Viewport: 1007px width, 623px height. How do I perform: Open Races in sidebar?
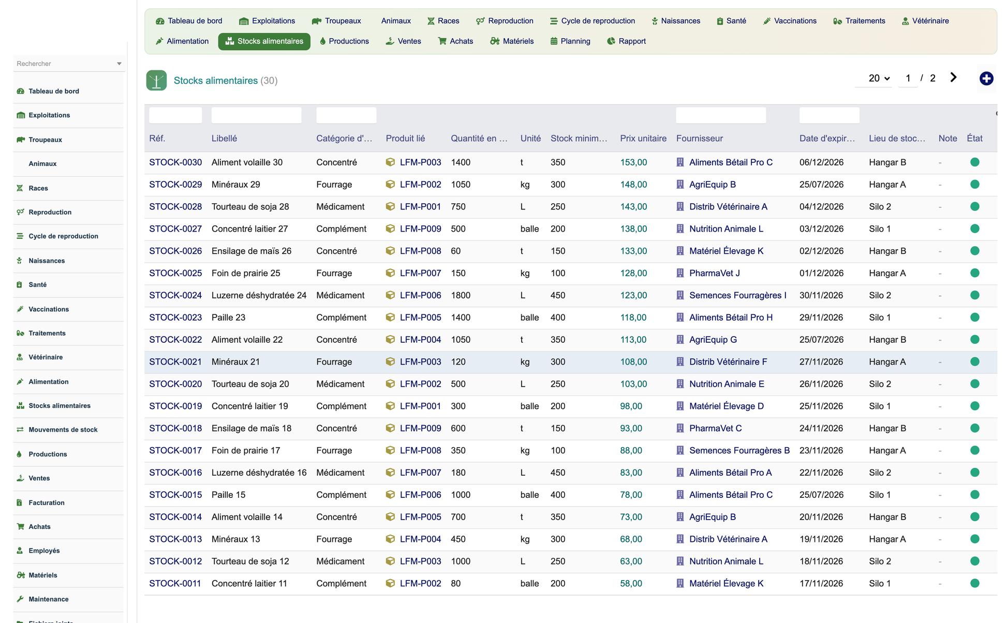[38, 188]
